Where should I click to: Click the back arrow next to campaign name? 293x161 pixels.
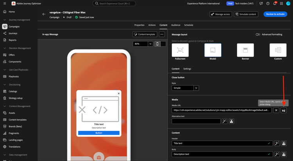44,14
